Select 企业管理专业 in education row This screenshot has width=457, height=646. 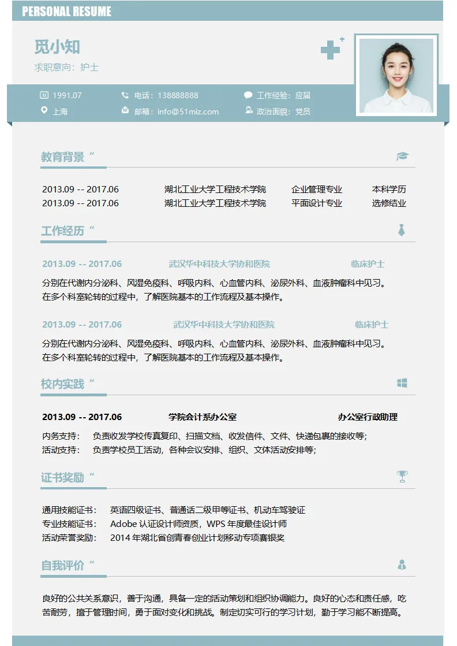coord(317,190)
